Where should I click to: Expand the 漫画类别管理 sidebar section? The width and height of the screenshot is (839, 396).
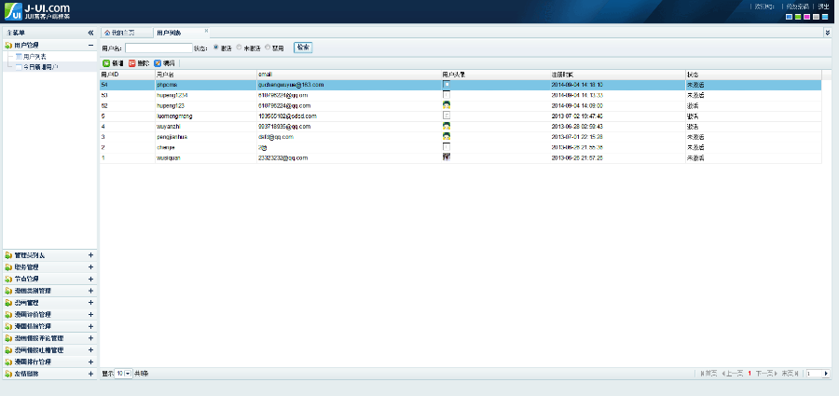click(90, 291)
